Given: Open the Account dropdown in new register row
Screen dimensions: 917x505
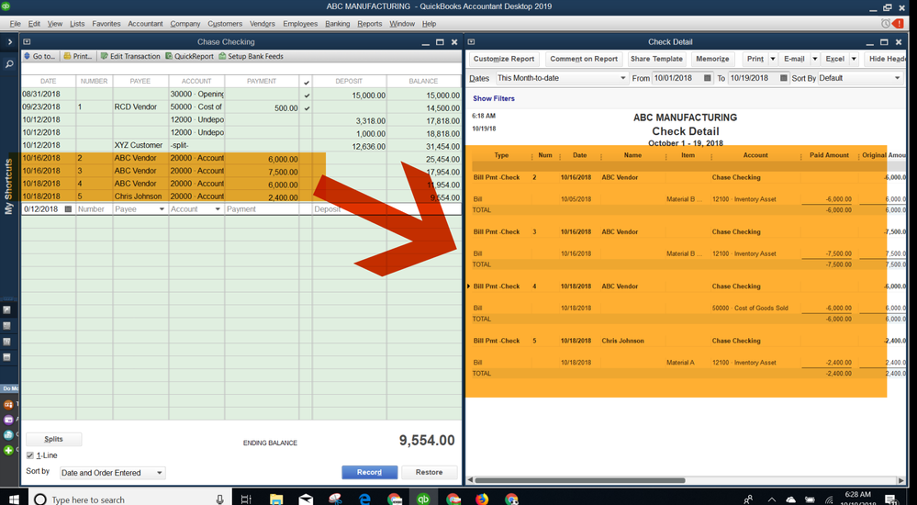Looking at the screenshot, I should tap(218, 209).
